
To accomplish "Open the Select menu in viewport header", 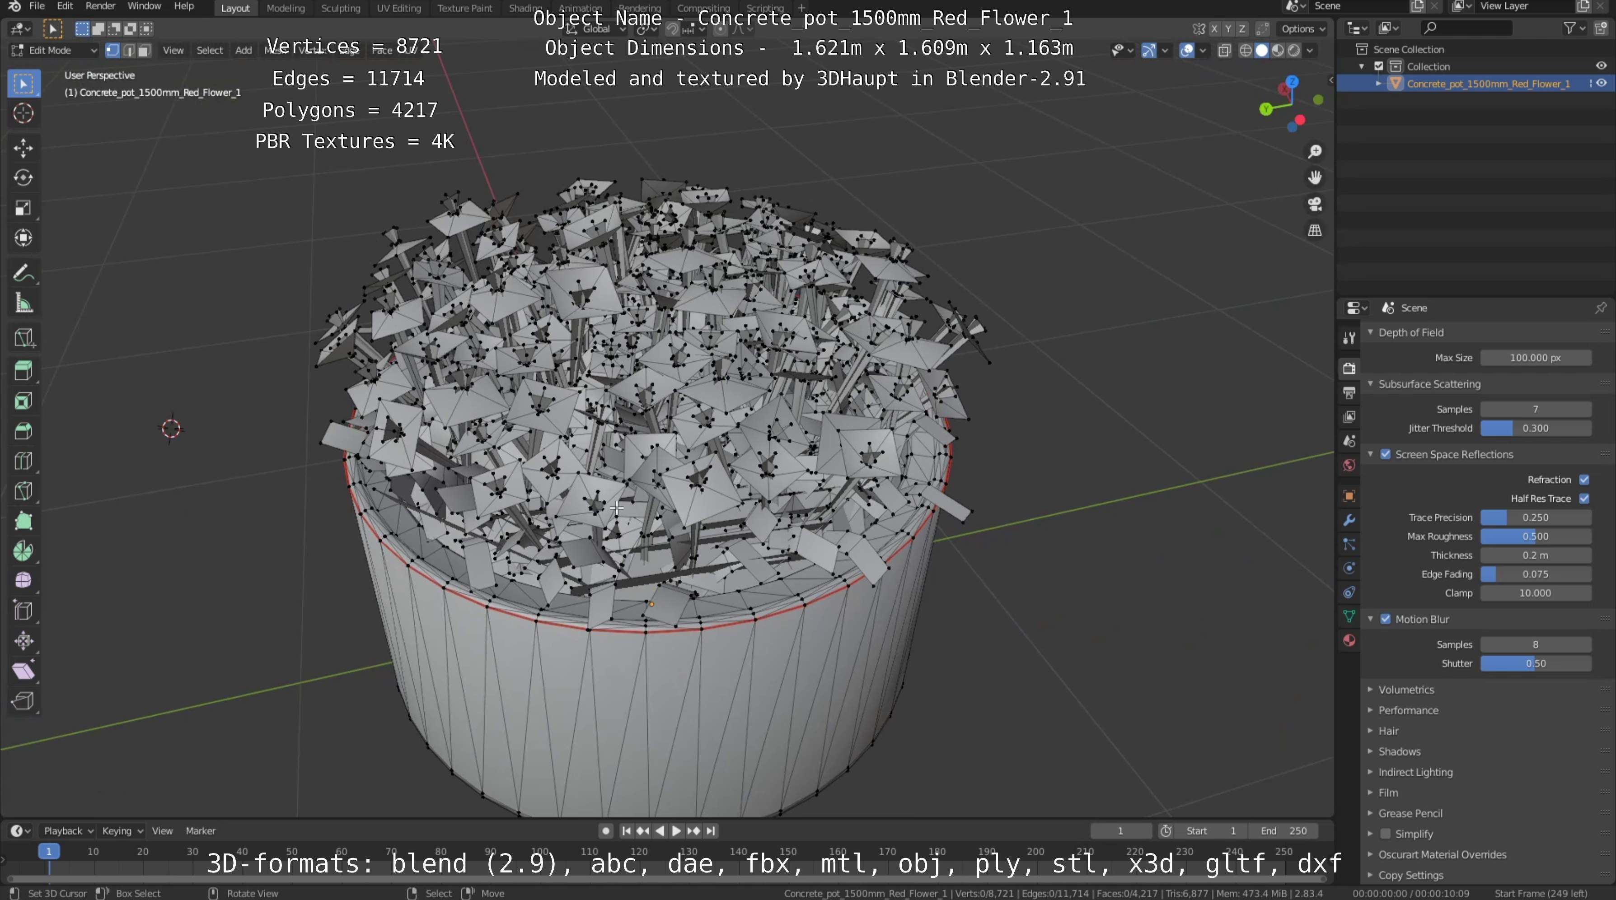I will coord(210,51).
